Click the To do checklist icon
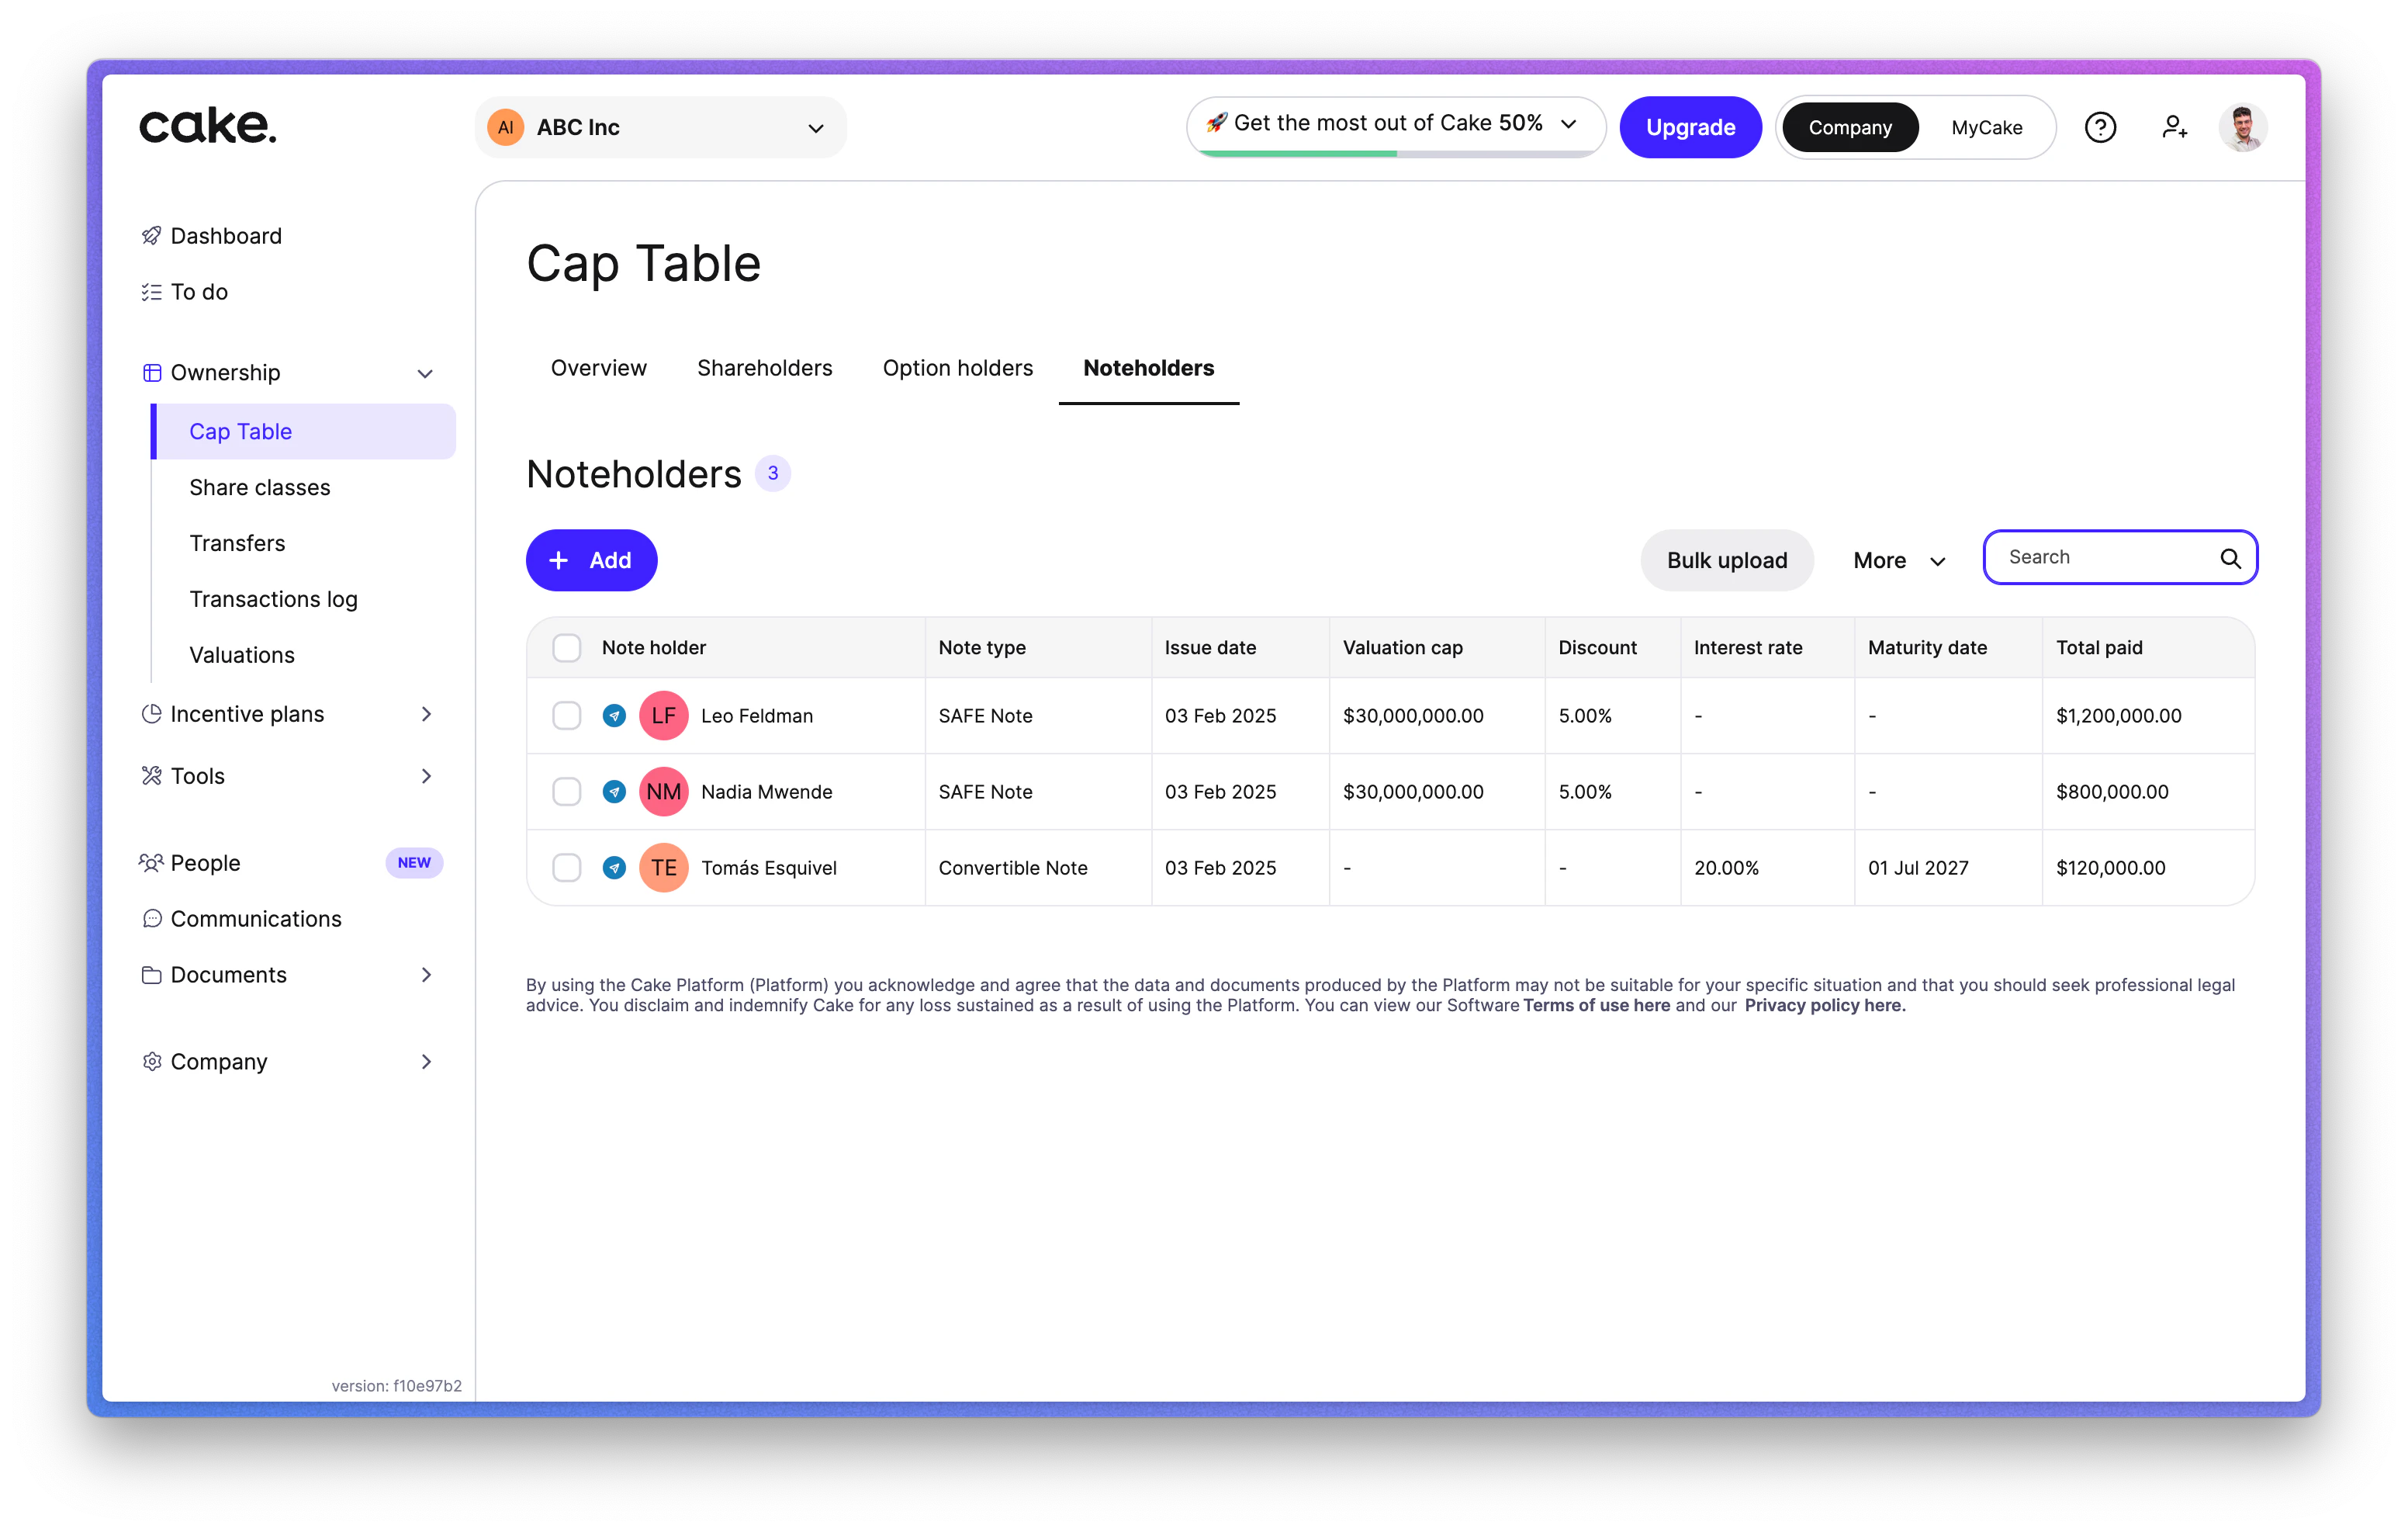 (x=152, y=291)
